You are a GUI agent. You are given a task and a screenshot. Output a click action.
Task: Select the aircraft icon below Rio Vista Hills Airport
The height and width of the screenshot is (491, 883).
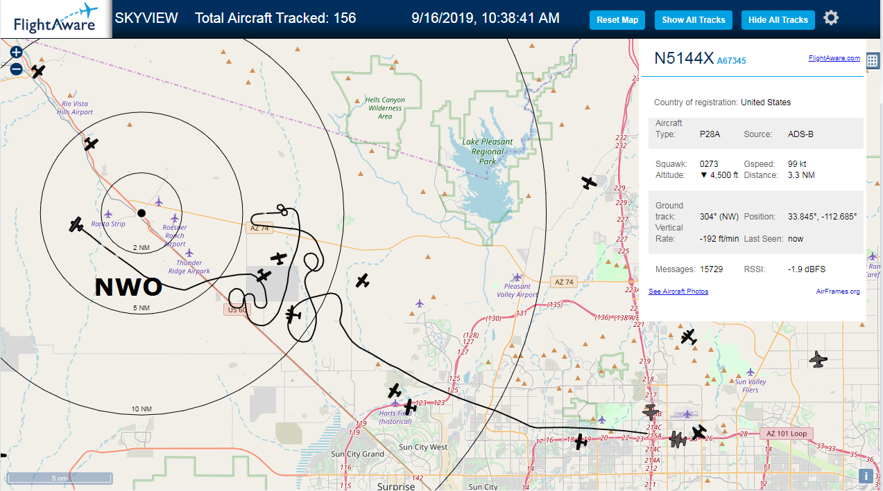click(92, 144)
